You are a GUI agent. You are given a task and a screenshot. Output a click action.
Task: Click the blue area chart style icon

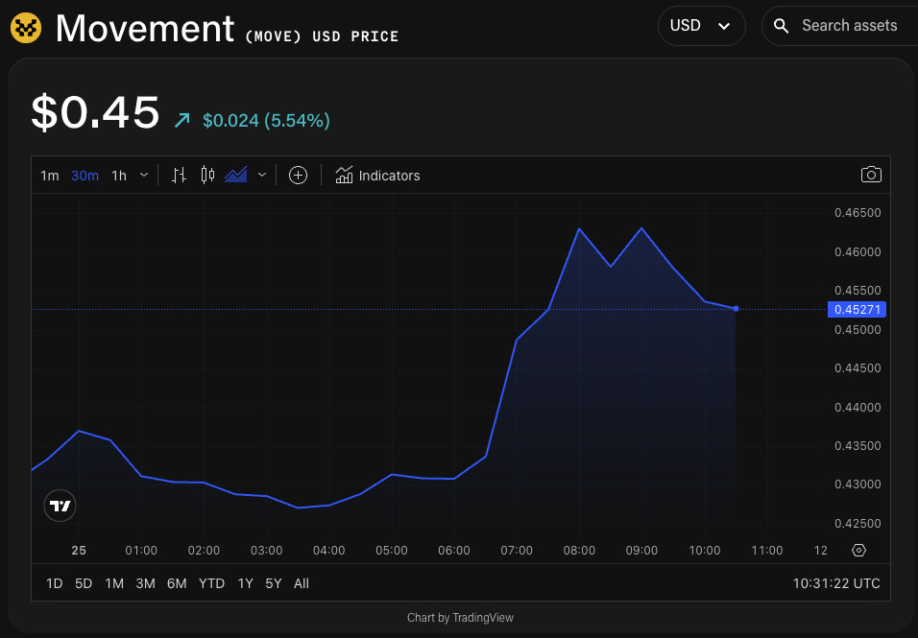[x=235, y=175]
